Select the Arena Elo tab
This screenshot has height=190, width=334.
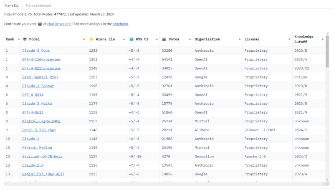12,5
